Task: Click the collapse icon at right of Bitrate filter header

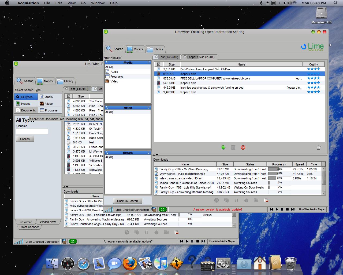Action: pyautogui.click(x=149, y=153)
